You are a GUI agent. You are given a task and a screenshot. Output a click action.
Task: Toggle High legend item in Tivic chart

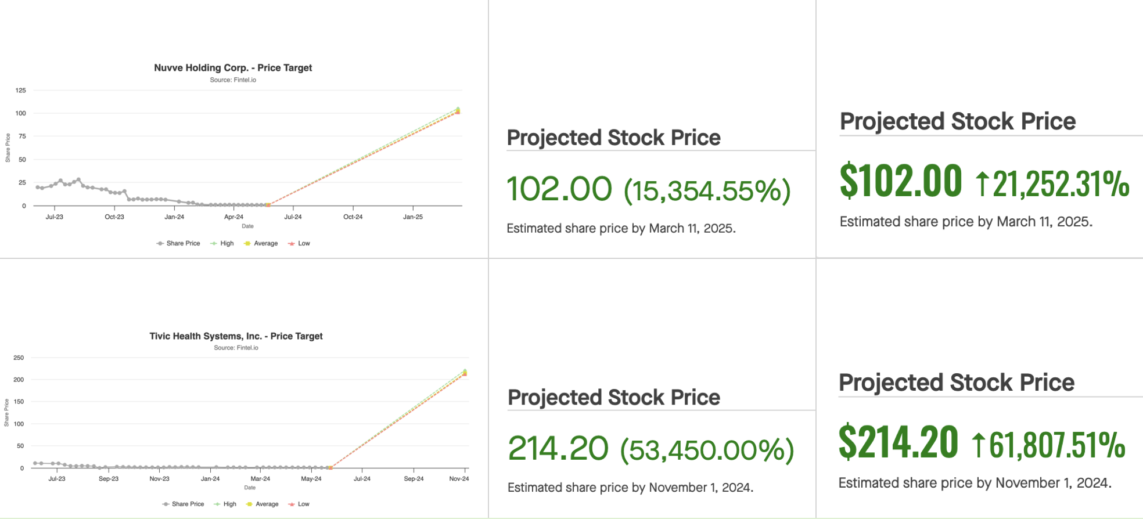225,504
